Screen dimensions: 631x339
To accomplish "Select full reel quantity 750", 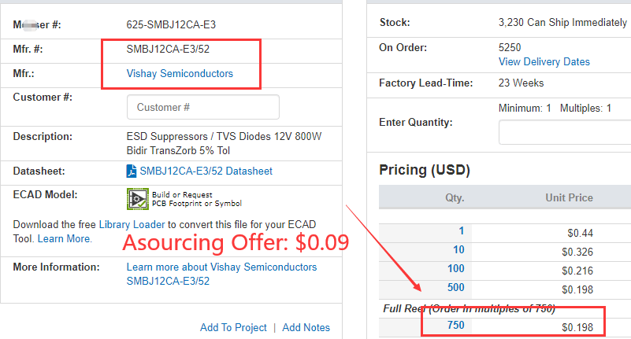I will click(x=456, y=326).
